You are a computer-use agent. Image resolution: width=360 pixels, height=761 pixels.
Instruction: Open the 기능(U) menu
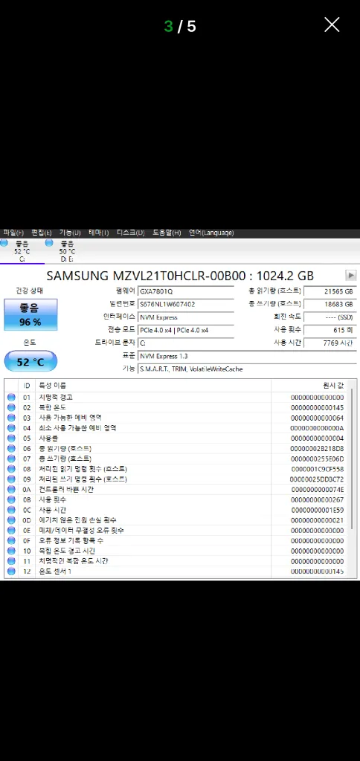71,233
